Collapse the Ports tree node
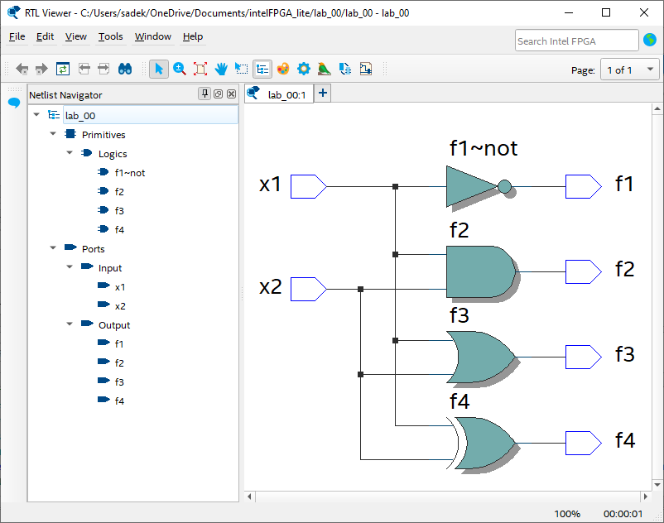This screenshot has height=523, width=664. coord(54,248)
